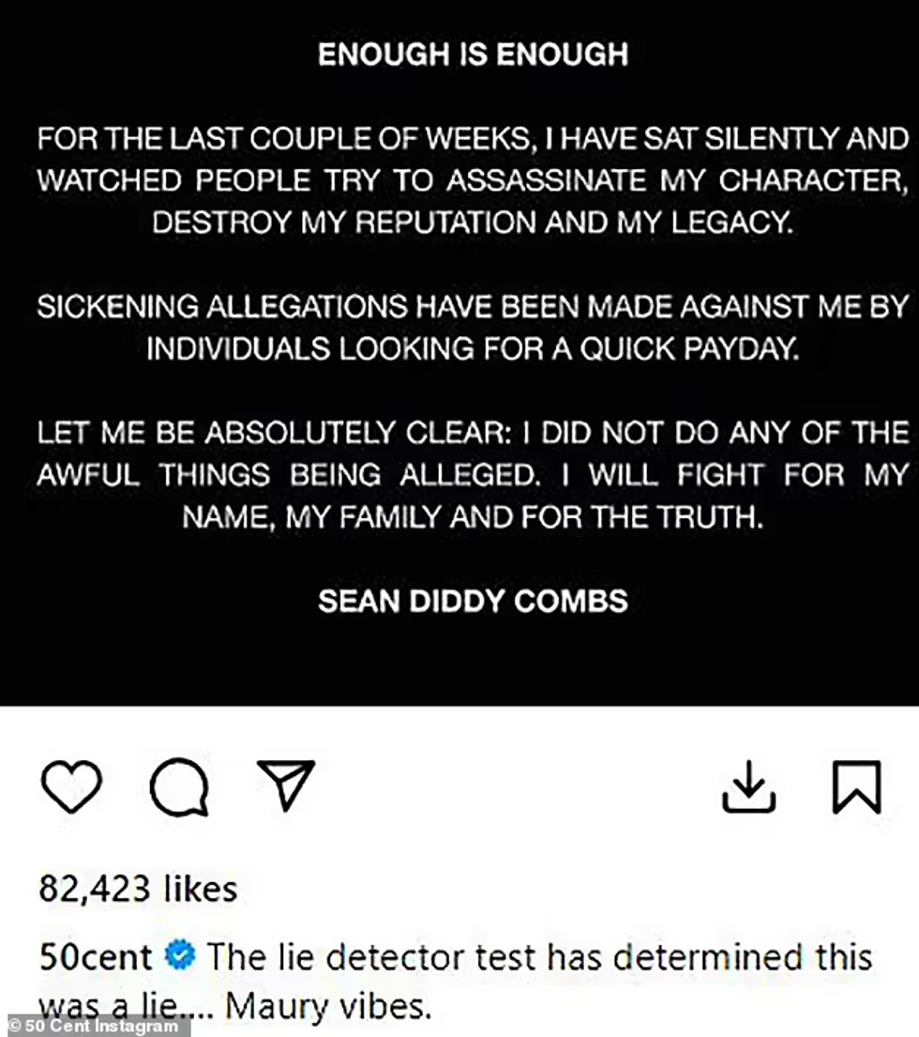
Task: View the 82,423 likes list
Action: pos(138,889)
